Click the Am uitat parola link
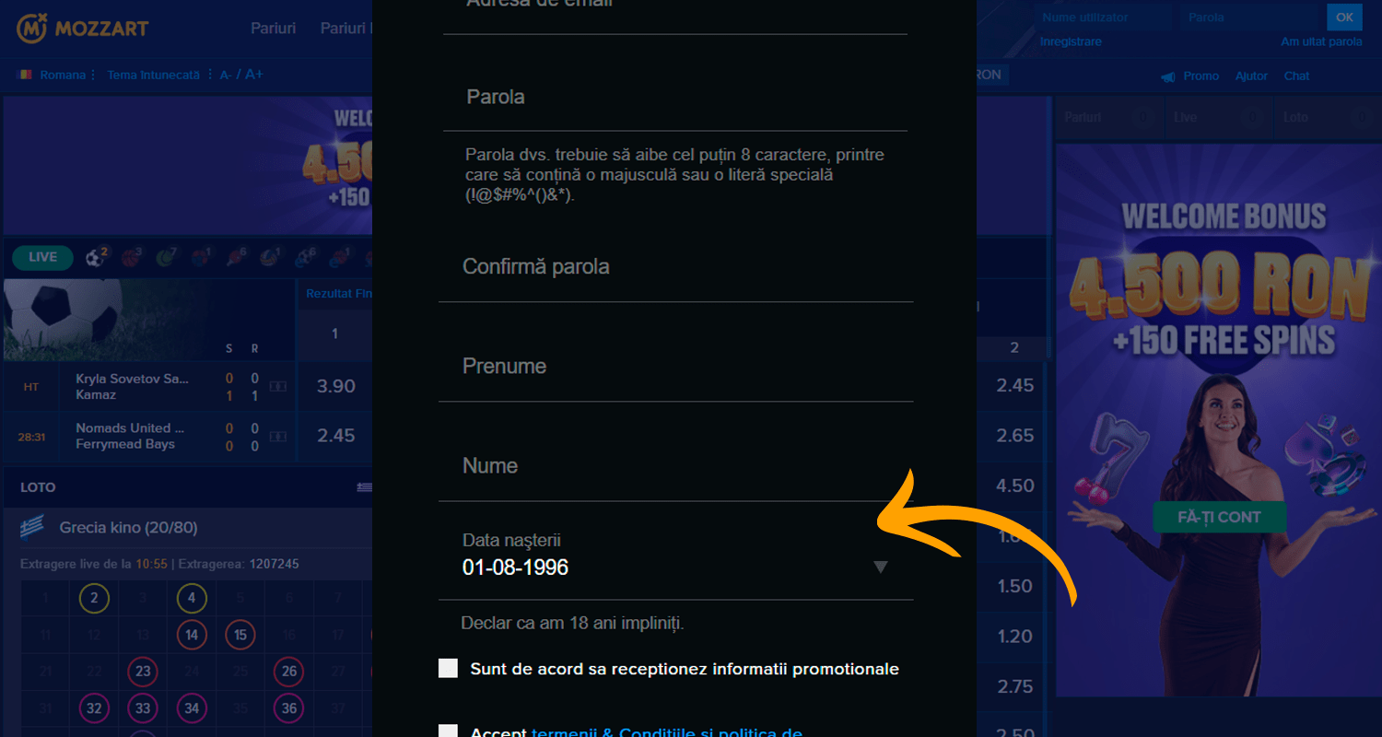Image resolution: width=1382 pixels, height=737 pixels. pyautogui.click(x=1320, y=42)
